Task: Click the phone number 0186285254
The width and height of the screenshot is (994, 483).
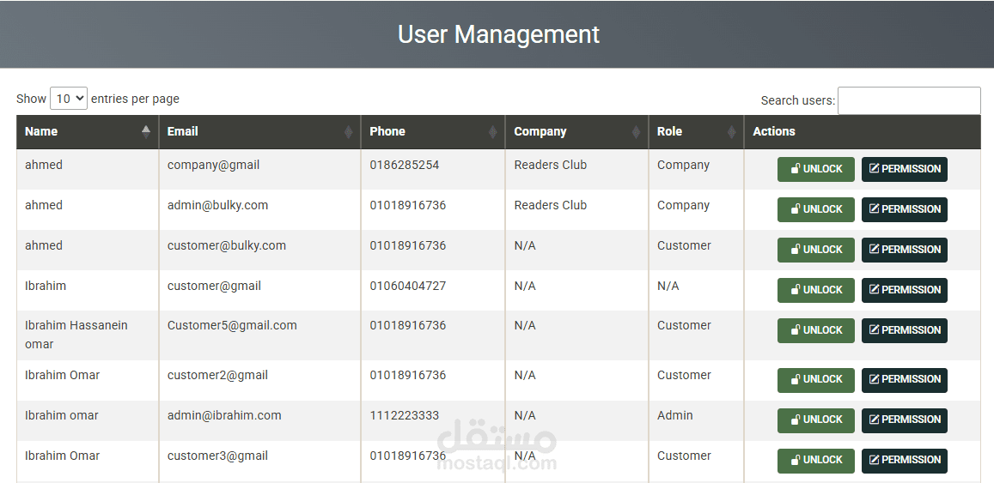Action: [405, 165]
